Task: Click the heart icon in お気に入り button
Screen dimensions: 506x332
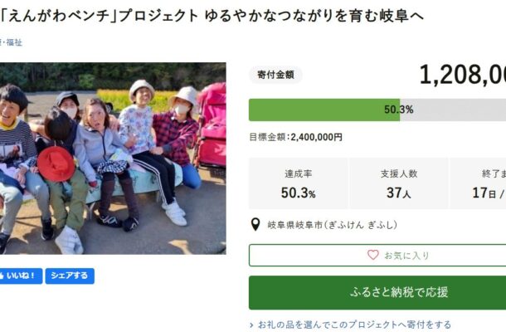Action: pos(373,255)
